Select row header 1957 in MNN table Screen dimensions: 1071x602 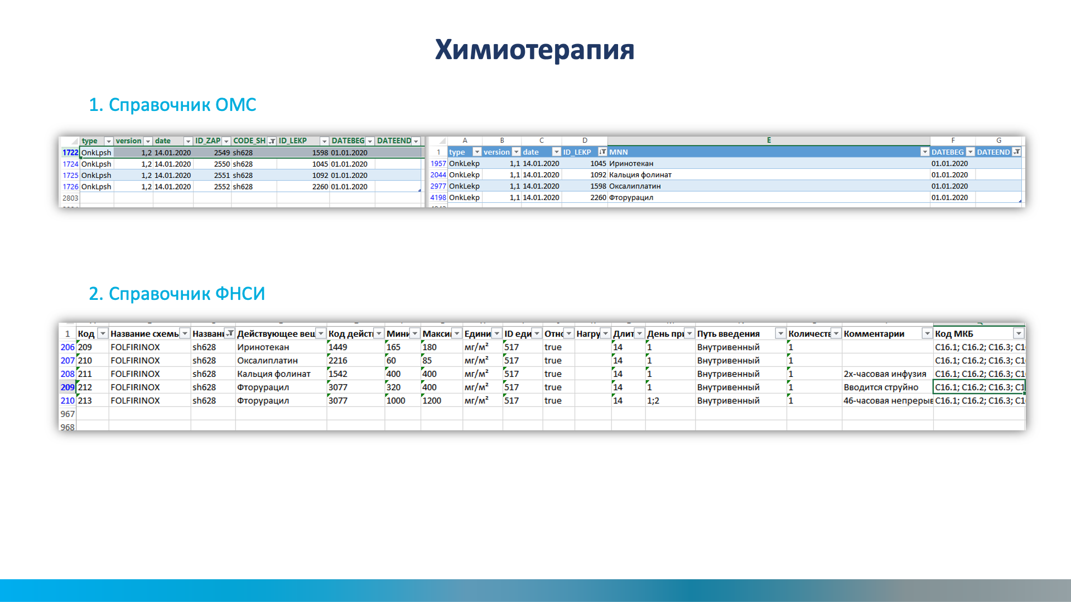point(438,164)
